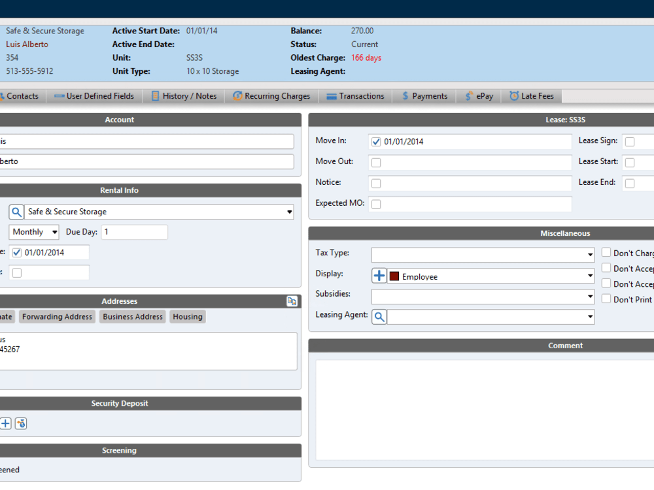Click inside the Due Day field
The height and width of the screenshot is (490, 654).
(134, 232)
